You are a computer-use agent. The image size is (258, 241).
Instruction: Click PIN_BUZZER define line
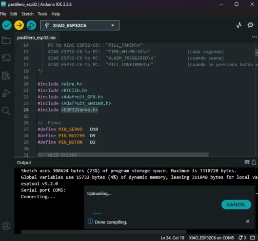click(66, 136)
